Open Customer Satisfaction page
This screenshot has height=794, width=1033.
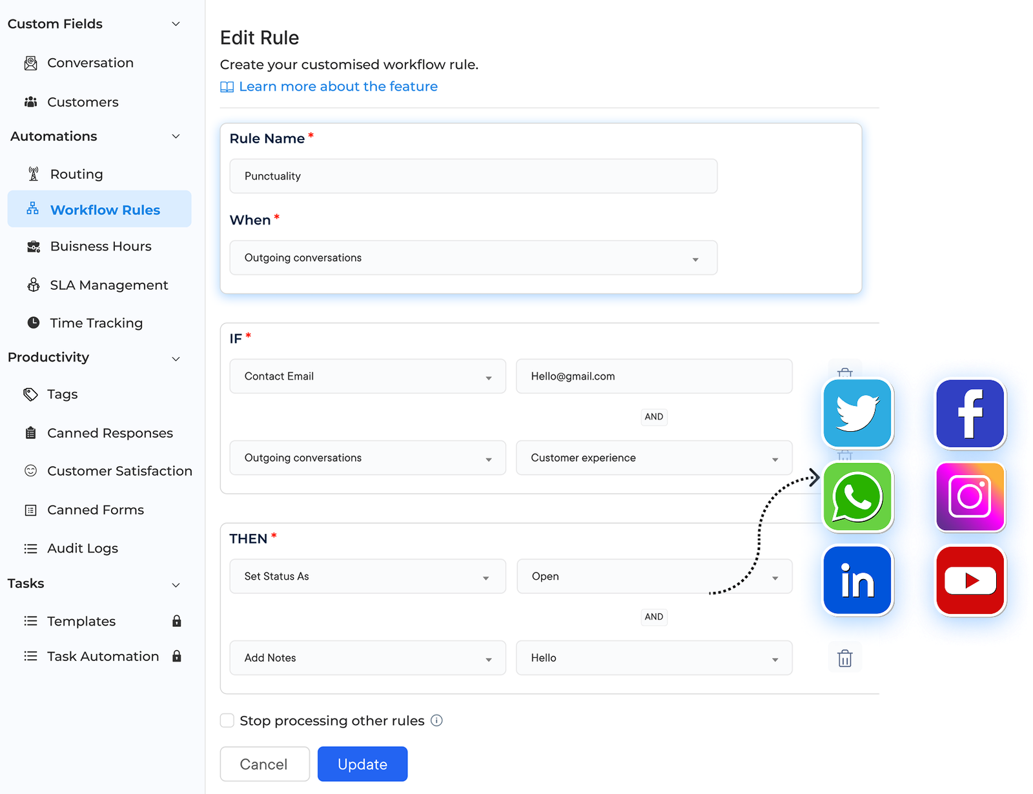click(x=119, y=471)
